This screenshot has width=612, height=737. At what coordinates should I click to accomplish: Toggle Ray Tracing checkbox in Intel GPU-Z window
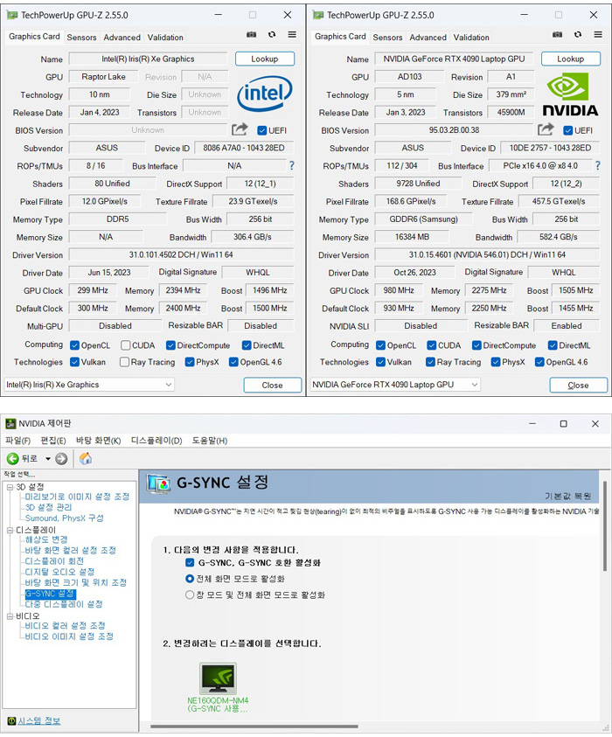click(x=124, y=362)
